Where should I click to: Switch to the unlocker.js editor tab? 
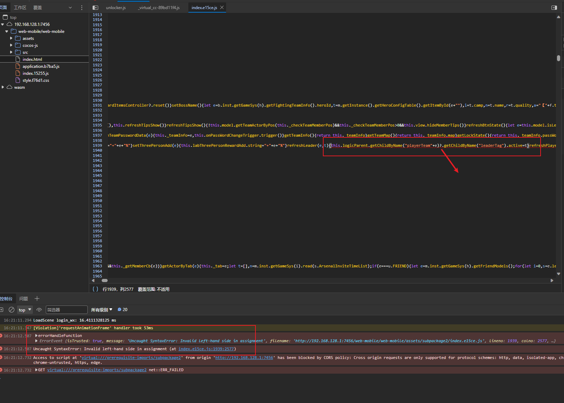pyautogui.click(x=116, y=7)
